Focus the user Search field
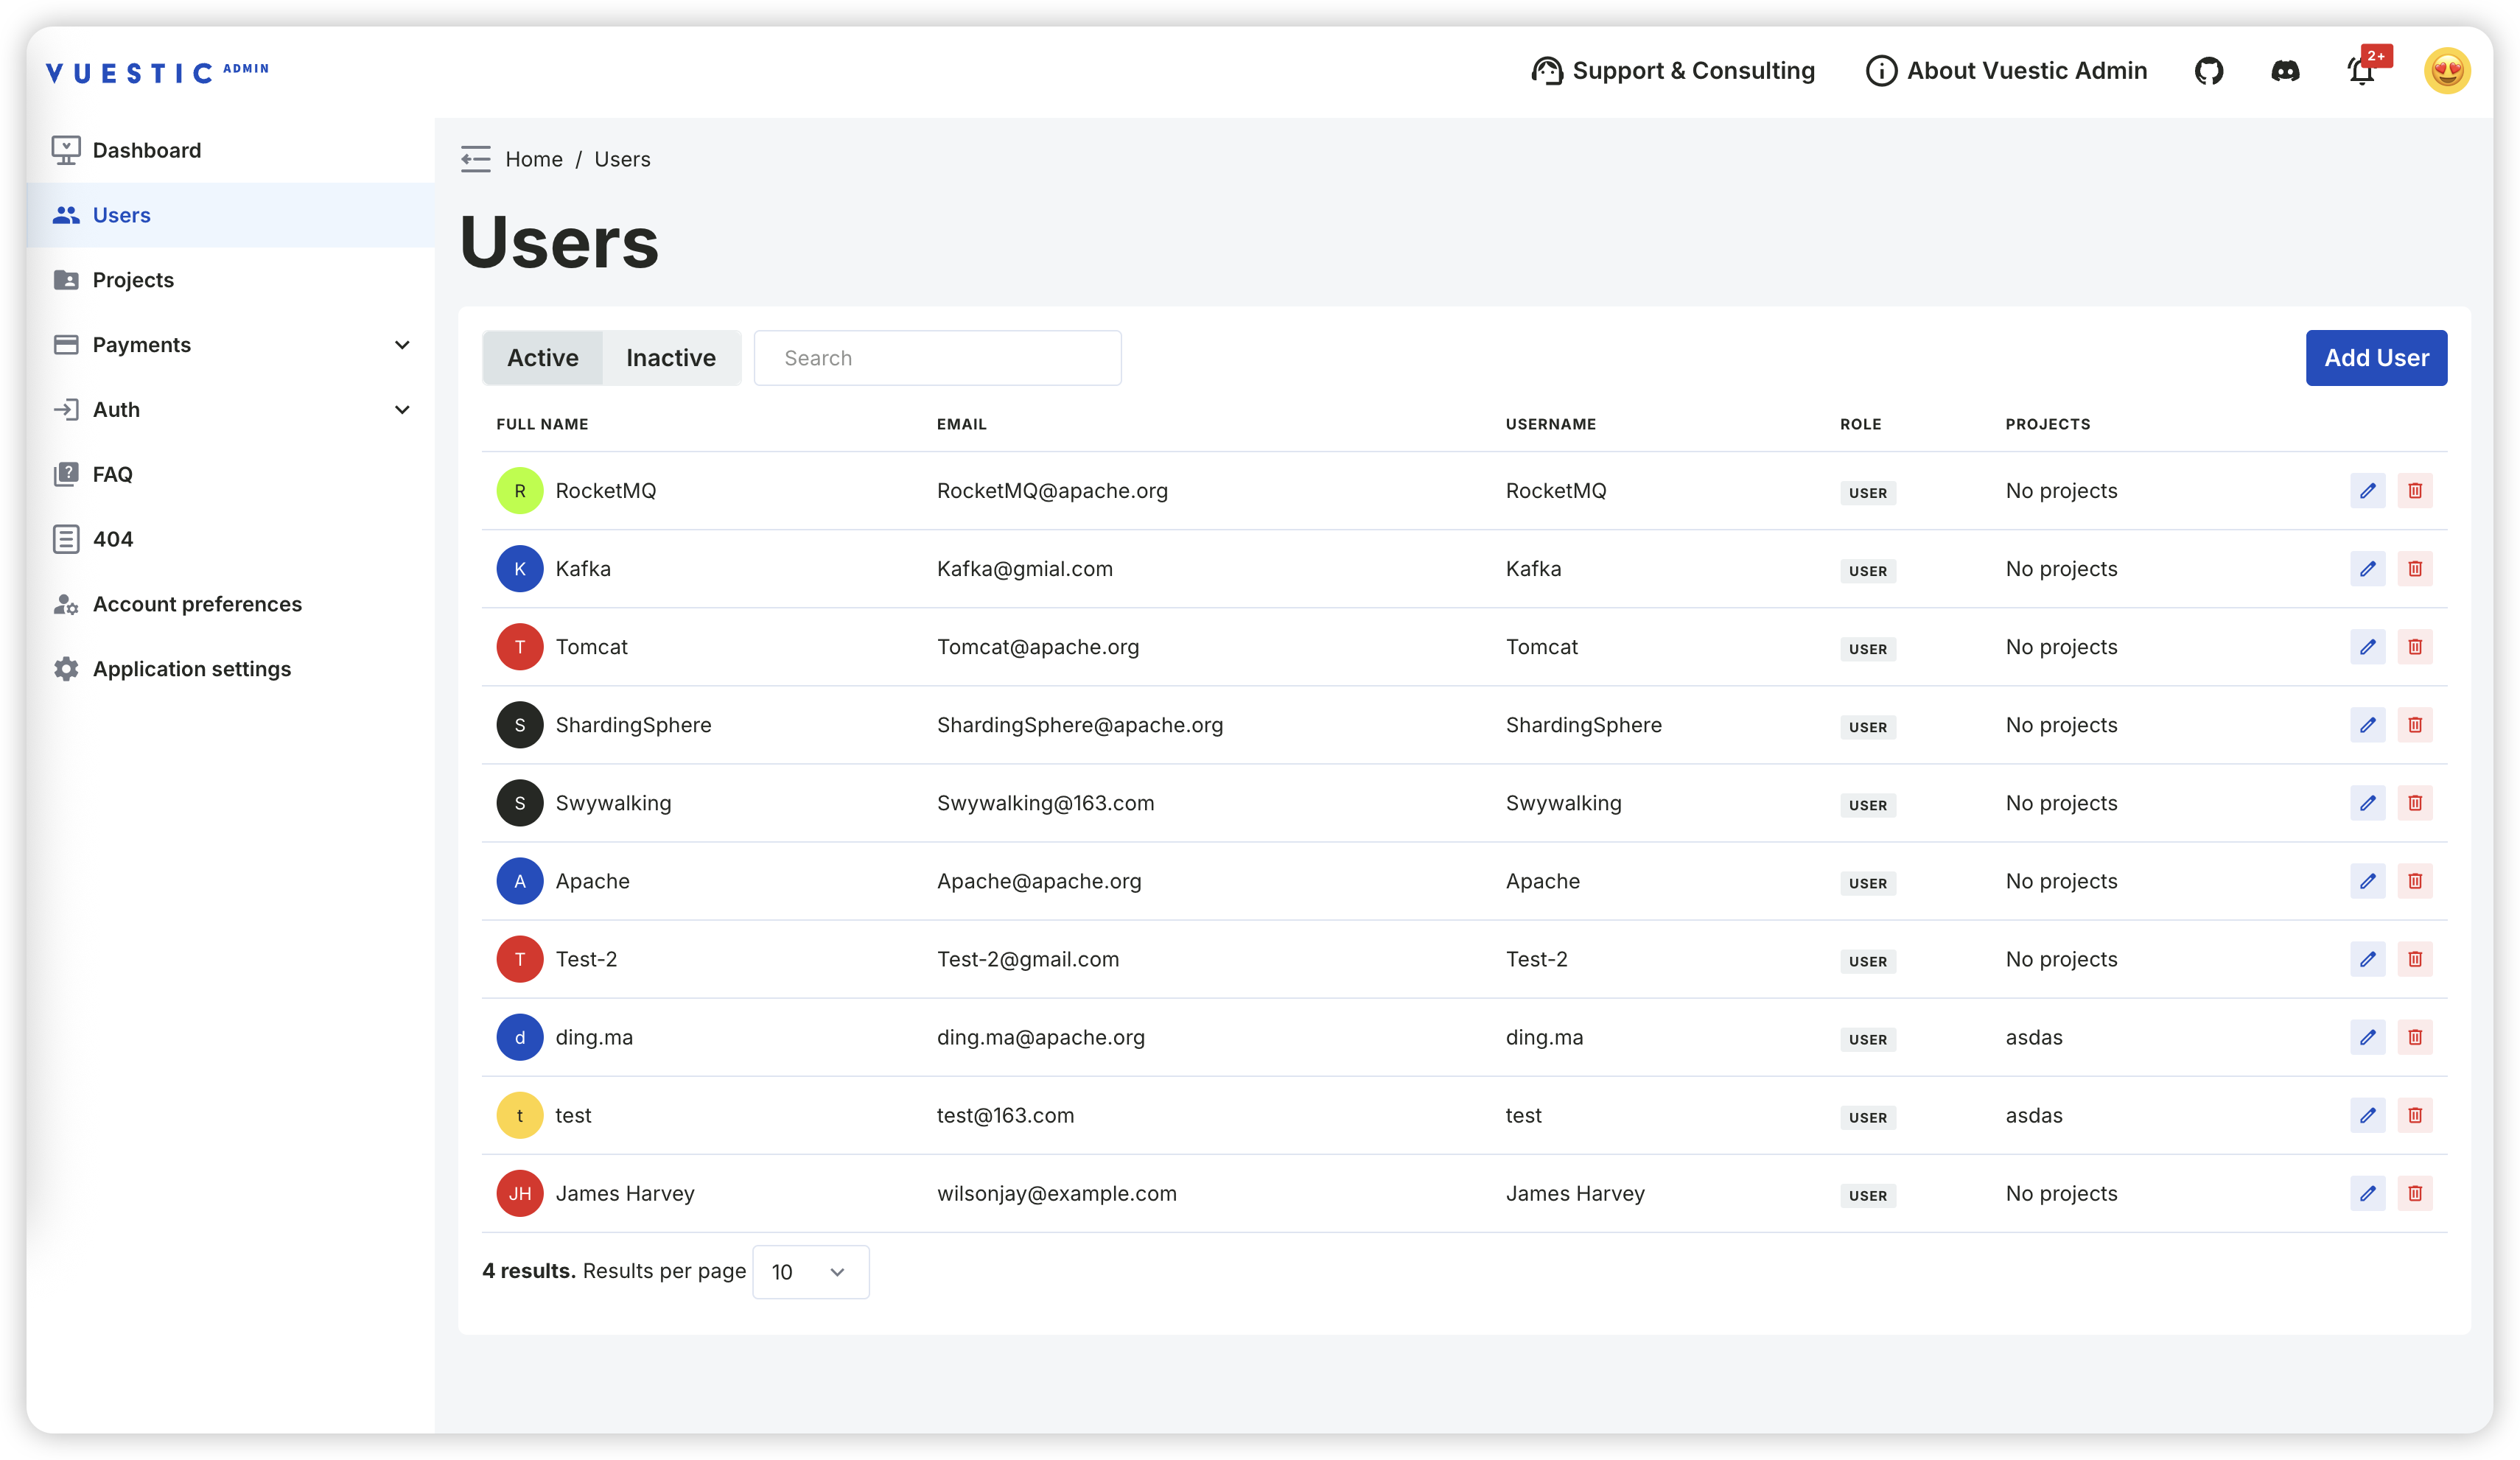Screen dimensions: 2520x1460 coord(937,358)
